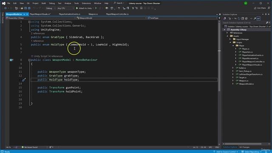Open the WeaponModel type navigation dropdown
This screenshot has width=272, height=153.
pos(111,18)
